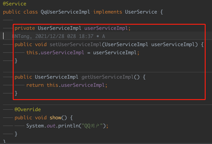The width and height of the screenshot is (212, 144).
Task: Click the "QQ用户" string literal
Action: point(93,126)
